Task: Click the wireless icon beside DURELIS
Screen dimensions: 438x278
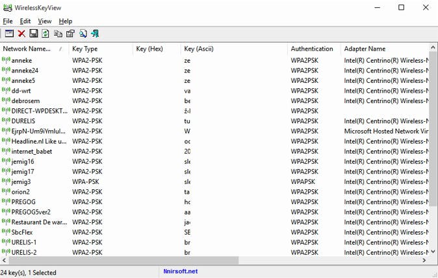Action: pyautogui.click(x=6, y=121)
